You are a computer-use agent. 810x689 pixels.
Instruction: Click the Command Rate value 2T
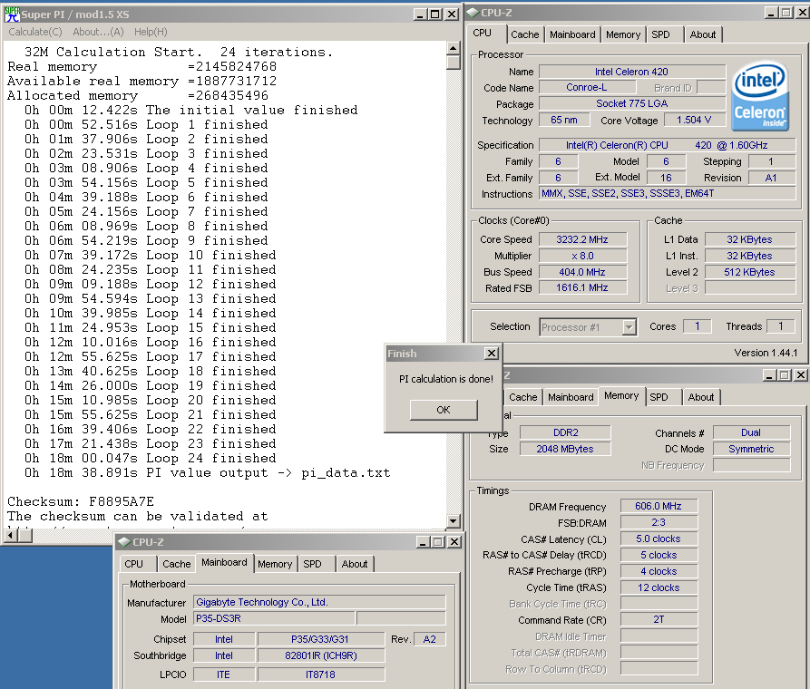pos(659,619)
